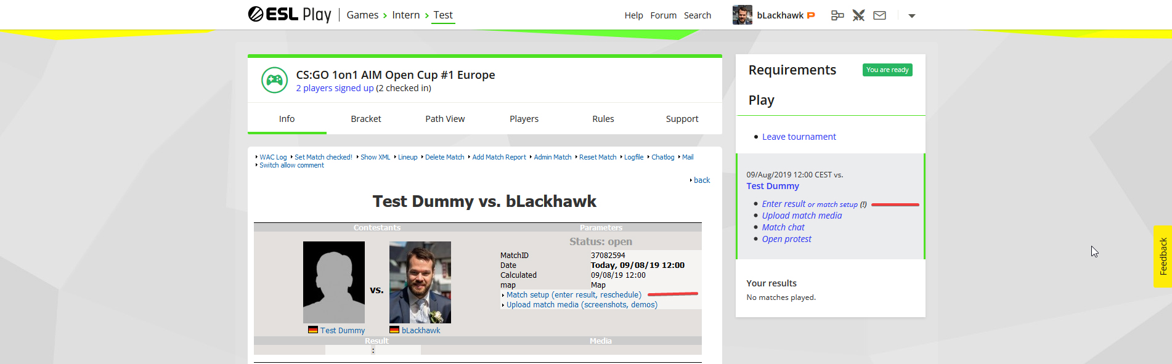Click Switch allow comment link

tap(291, 165)
